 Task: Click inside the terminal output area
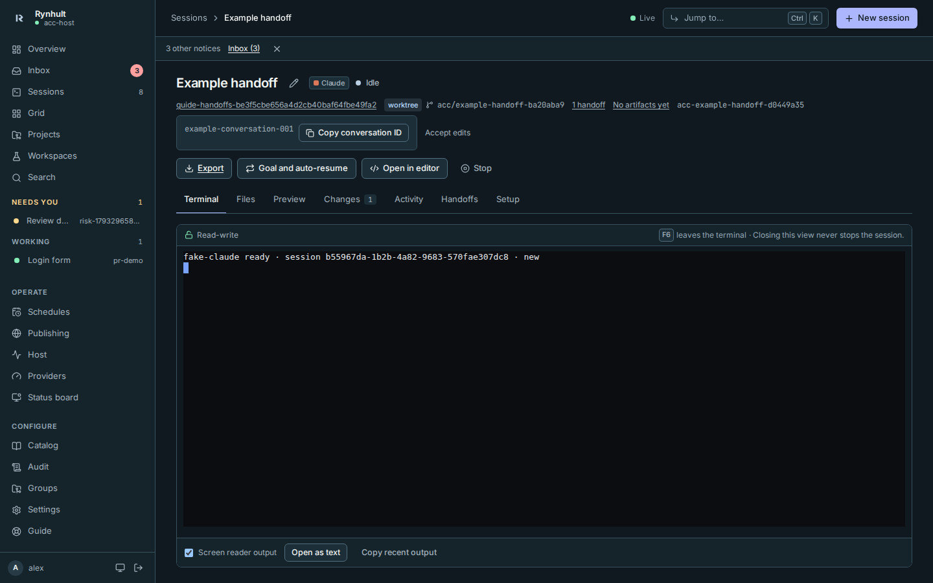pyautogui.click(x=544, y=389)
